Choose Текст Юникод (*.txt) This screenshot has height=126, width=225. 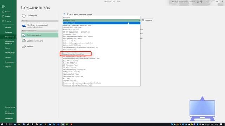tap(102, 50)
